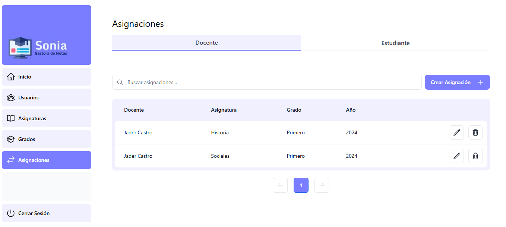Delete the Historia assignment with the trash icon
Image resolution: width=506 pixels, height=227 pixels.
pos(475,132)
